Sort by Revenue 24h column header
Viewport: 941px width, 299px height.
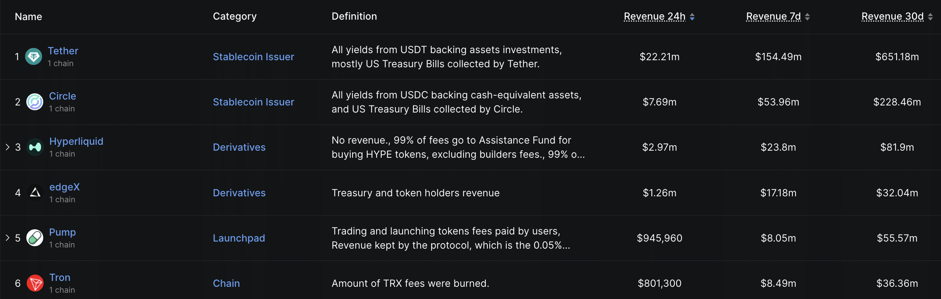tap(654, 17)
